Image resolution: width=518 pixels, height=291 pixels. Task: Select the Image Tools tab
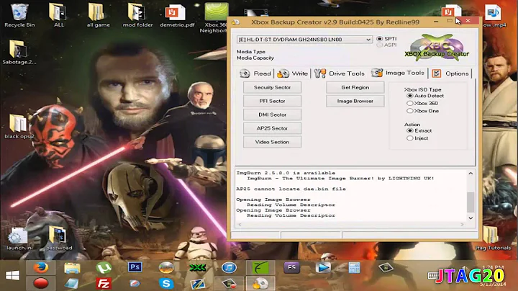point(398,73)
